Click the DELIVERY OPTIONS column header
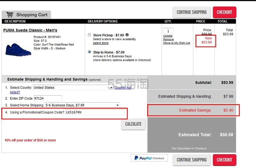The height and width of the screenshot is (168, 256). pyautogui.click(x=103, y=21)
